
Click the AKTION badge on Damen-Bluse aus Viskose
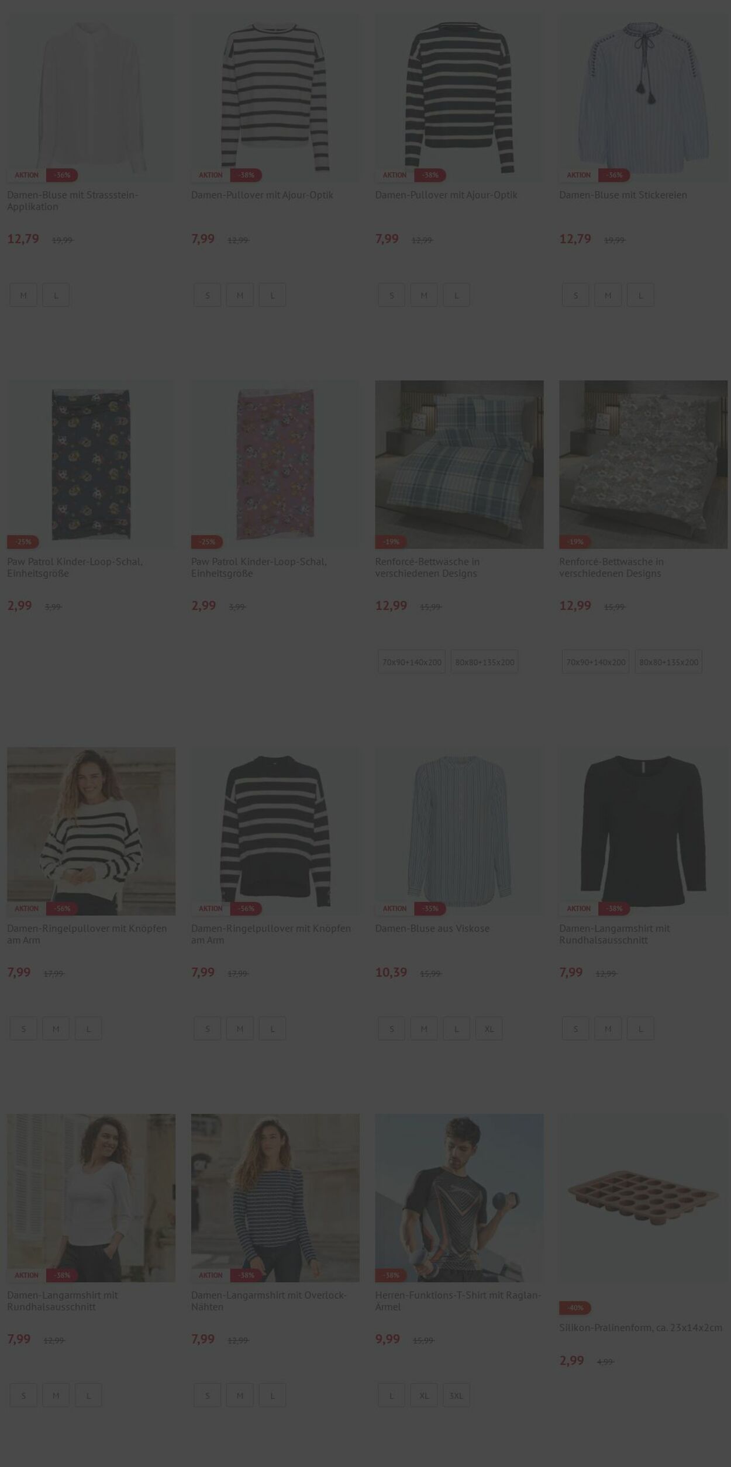point(395,909)
